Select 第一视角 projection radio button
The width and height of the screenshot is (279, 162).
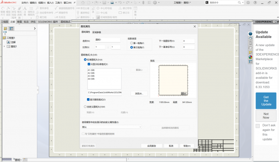[131, 43]
